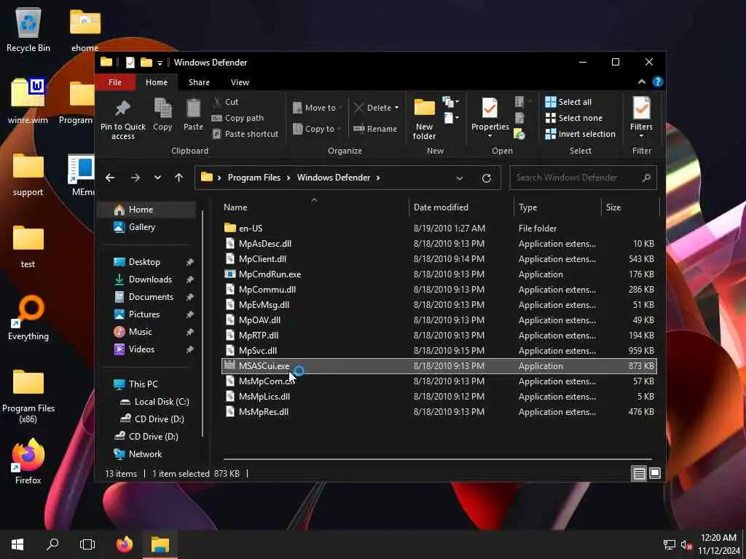The width and height of the screenshot is (746, 559).
Task: Go up one folder level
Action: coord(179,178)
